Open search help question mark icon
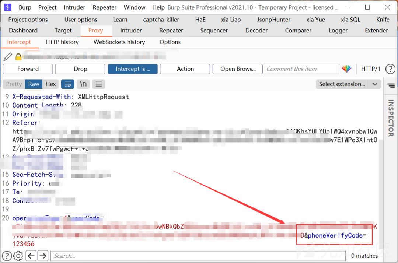 coord(7,256)
